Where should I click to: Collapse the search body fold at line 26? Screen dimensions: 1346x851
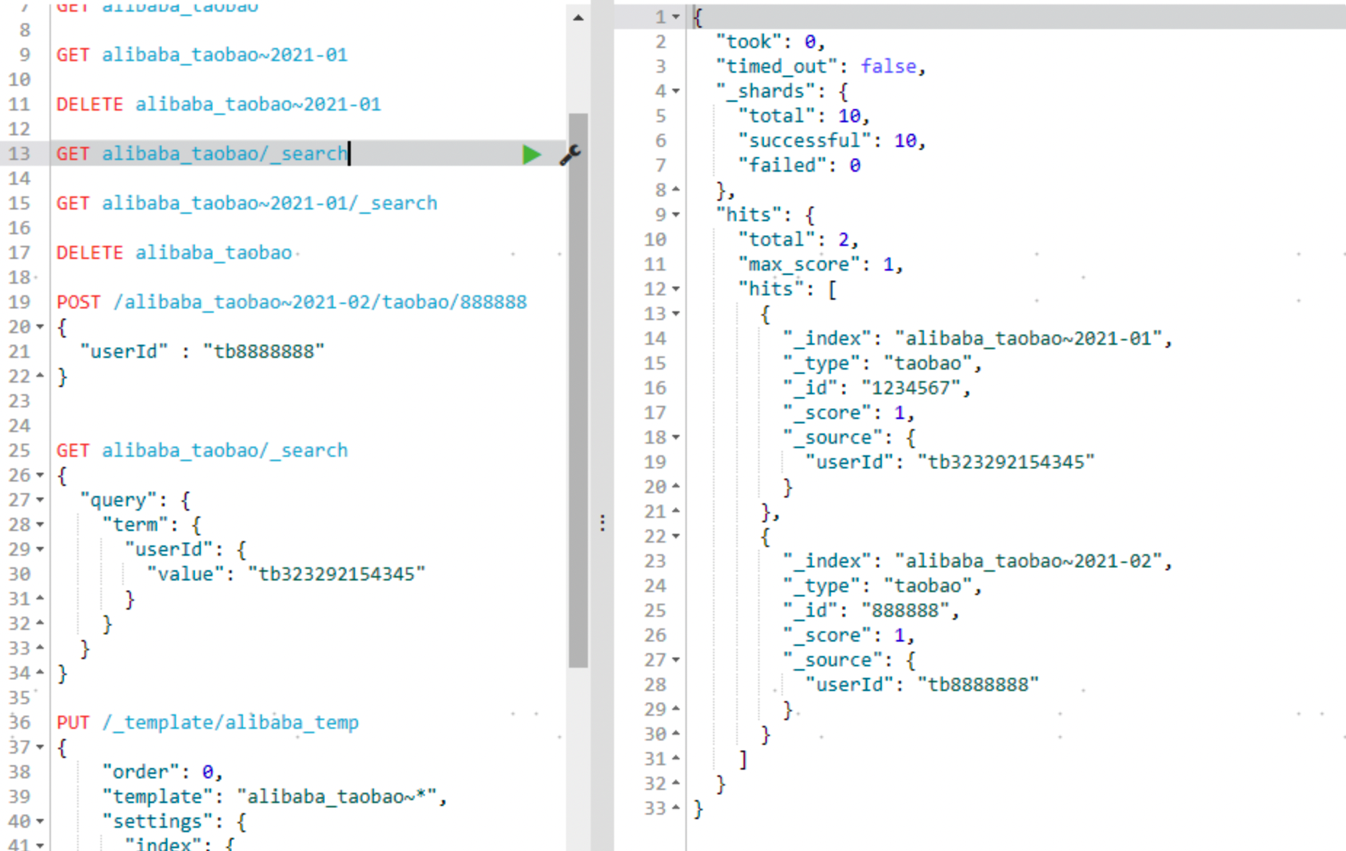[40, 476]
